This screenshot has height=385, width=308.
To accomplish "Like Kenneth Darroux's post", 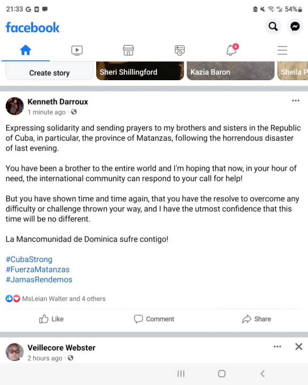I will coord(51,319).
